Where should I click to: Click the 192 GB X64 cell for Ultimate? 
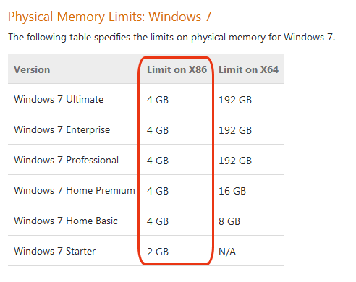click(x=235, y=100)
